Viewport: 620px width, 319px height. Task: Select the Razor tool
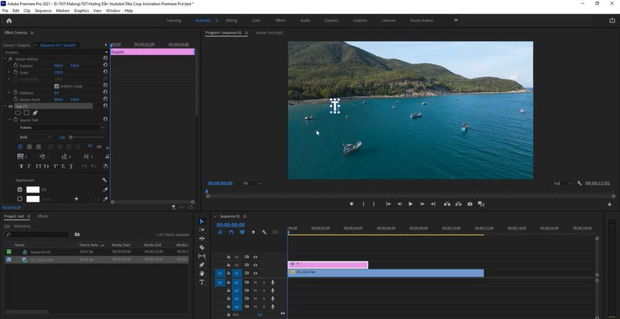point(202,247)
